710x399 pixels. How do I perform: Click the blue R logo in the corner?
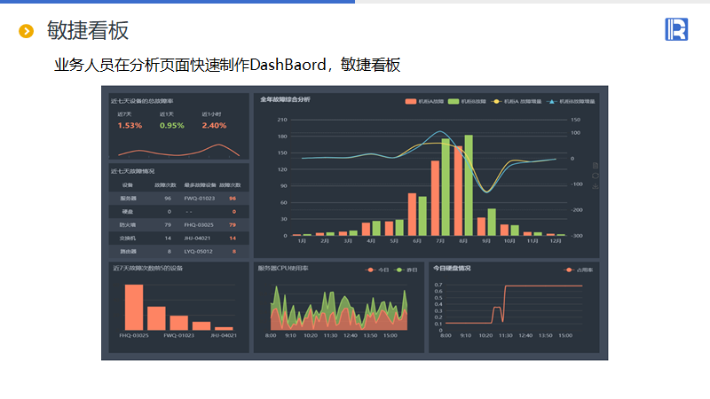tap(676, 29)
